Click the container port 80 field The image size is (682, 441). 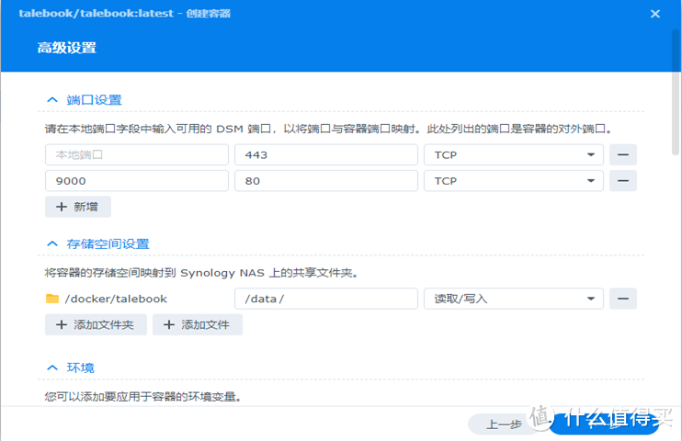[326, 181]
